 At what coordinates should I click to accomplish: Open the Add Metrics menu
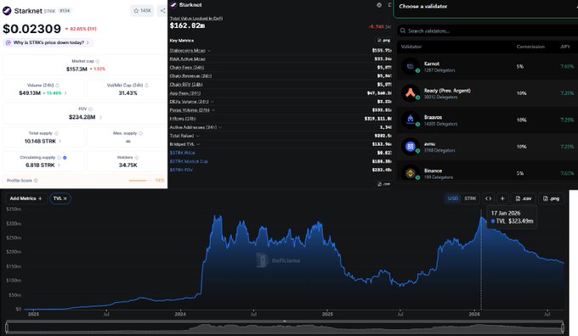[x=25, y=199]
